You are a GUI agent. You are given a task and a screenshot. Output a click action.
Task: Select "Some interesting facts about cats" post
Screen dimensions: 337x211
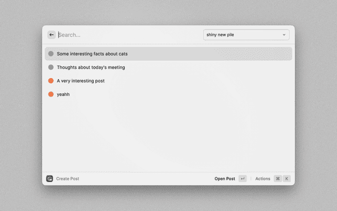pyautogui.click(x=92, y=54)
